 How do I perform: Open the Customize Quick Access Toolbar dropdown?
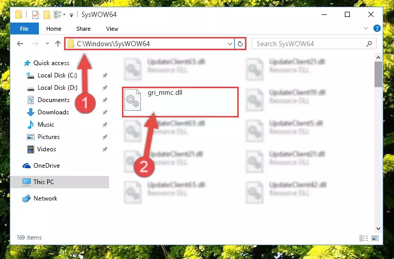pos(71,15)
